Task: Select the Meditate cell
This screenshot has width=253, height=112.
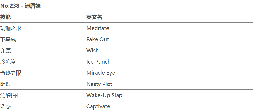Action: pos(98,28)
